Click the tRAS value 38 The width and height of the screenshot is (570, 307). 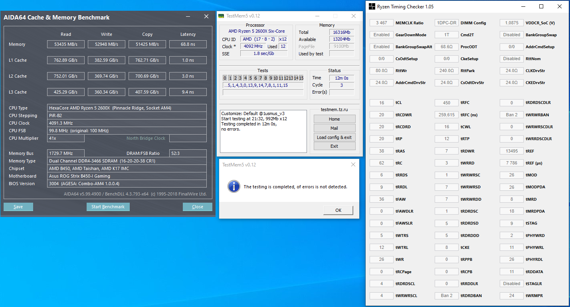(x=382, y=151)
